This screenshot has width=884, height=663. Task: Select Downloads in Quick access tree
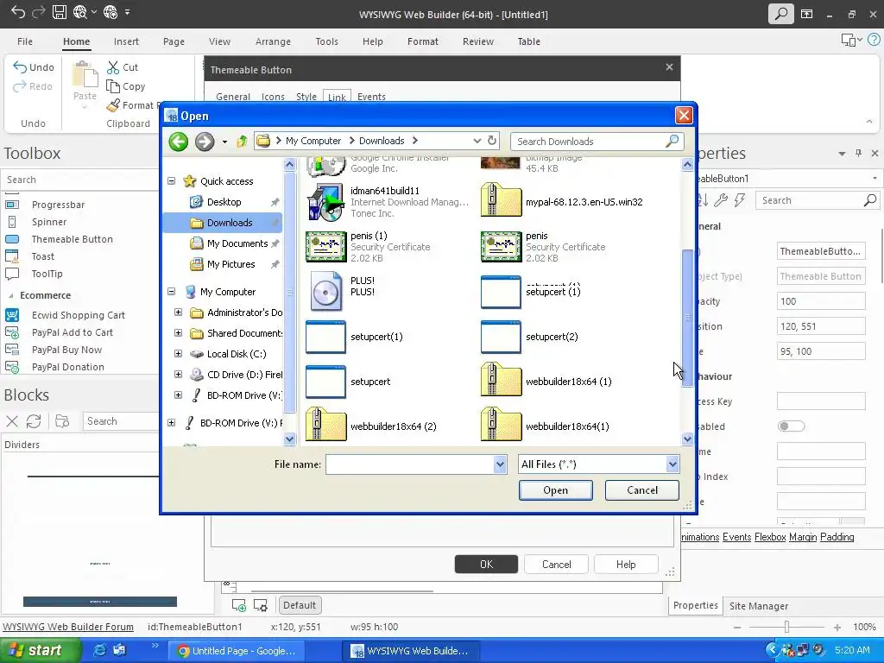point(222,223)
